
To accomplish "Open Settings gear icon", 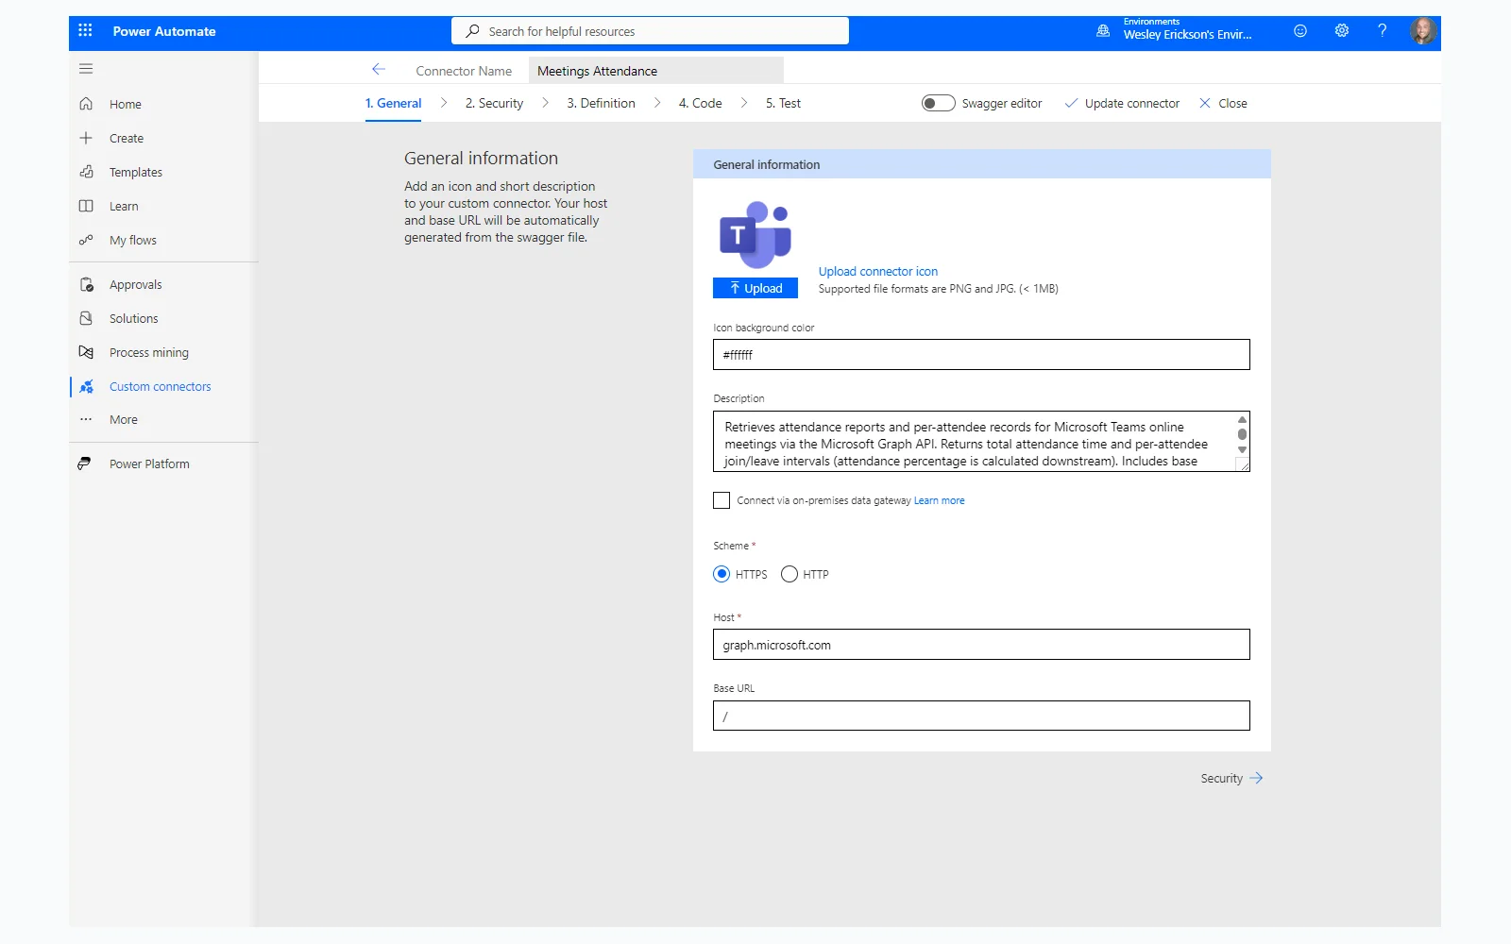I will click(1342, 30).
